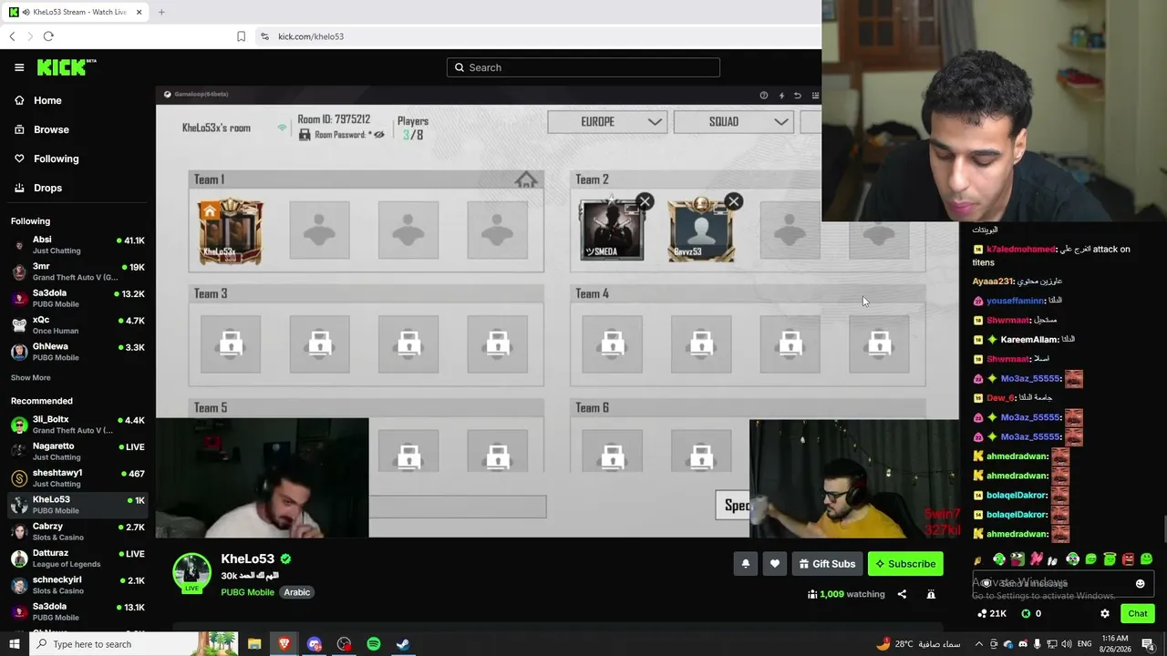Select the KheLo53x player card in Team 1
This screenshot has height=656, width=1167.
tap(230, 231)
